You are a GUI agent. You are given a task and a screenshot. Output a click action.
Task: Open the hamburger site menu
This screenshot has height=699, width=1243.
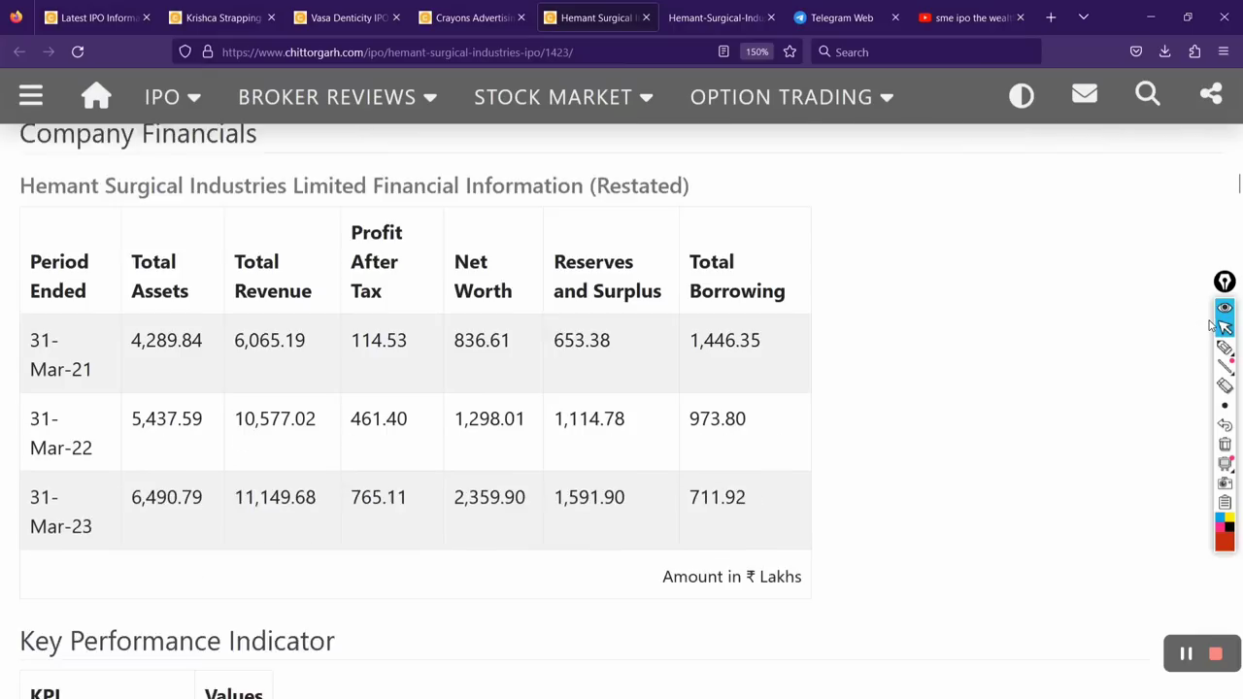click(31, 95)
